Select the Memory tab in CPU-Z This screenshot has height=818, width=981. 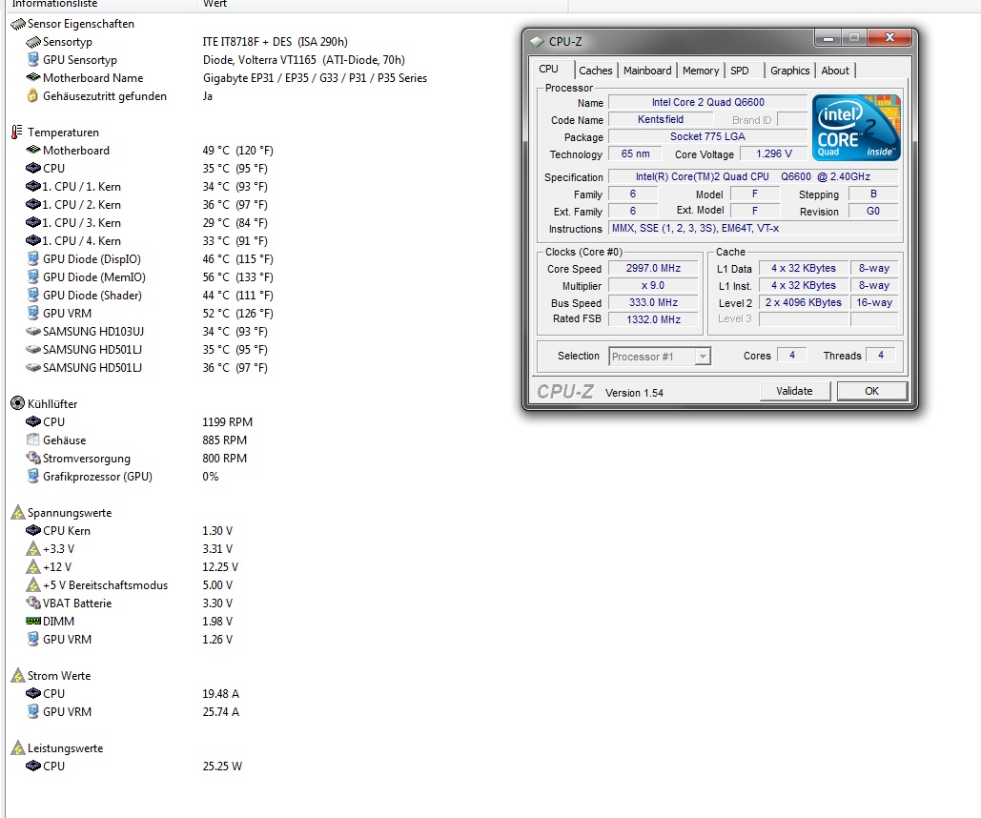pos(701,71)
